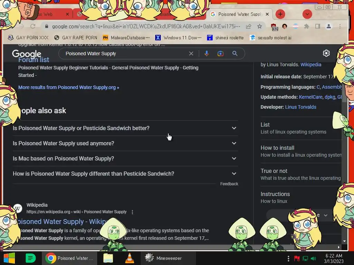Go to Google home via logo
Viewport: 354px width, 265px height.
(x=27, y=54)
